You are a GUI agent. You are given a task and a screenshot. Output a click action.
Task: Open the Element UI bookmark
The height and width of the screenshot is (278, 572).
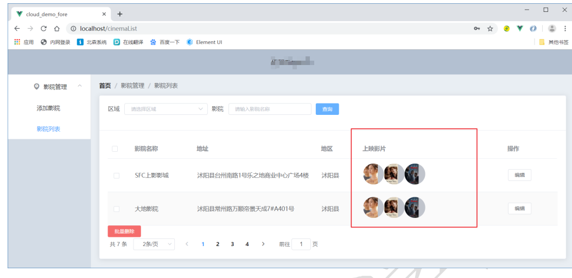pyautogui.click(x=204, y=42)
